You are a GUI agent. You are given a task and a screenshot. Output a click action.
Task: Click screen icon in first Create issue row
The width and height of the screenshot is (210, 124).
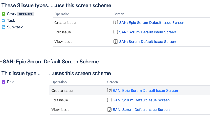click(116, 23)
